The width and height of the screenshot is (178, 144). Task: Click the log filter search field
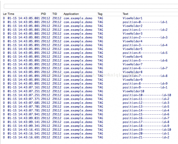point(91,6)
